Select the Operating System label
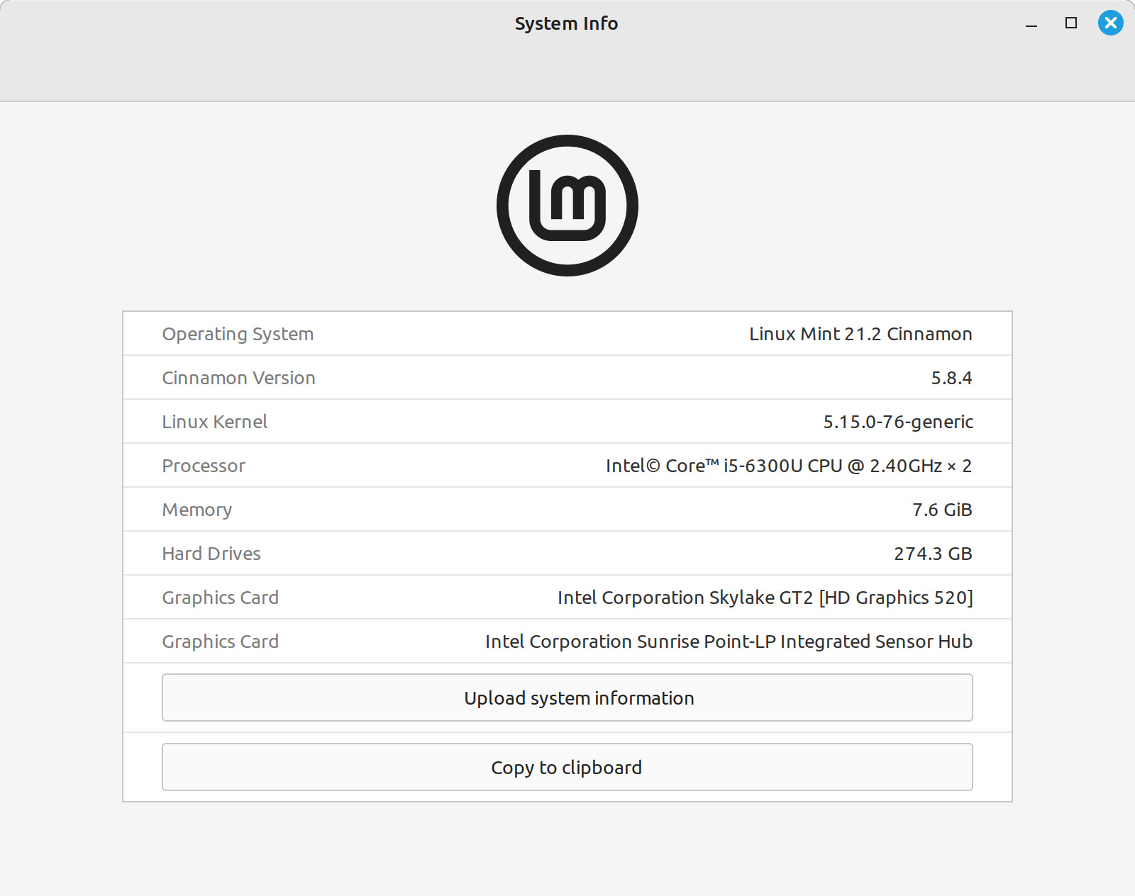1135x896 pixels. [x=238, y=334]
